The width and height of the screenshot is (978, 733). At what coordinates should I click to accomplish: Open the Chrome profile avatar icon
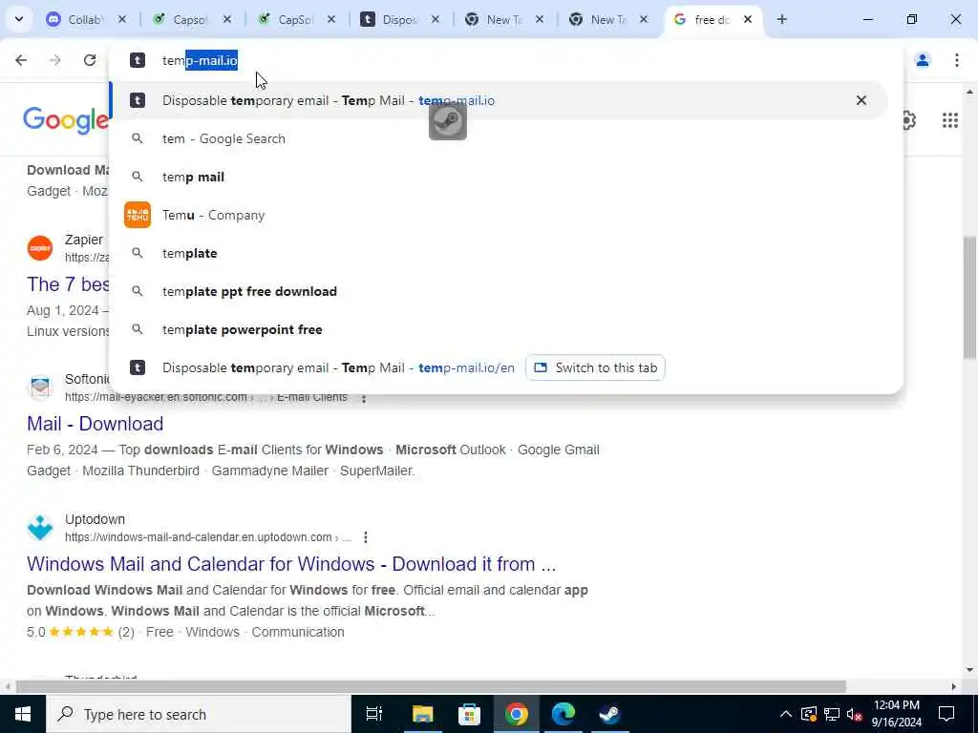point(923,60)
